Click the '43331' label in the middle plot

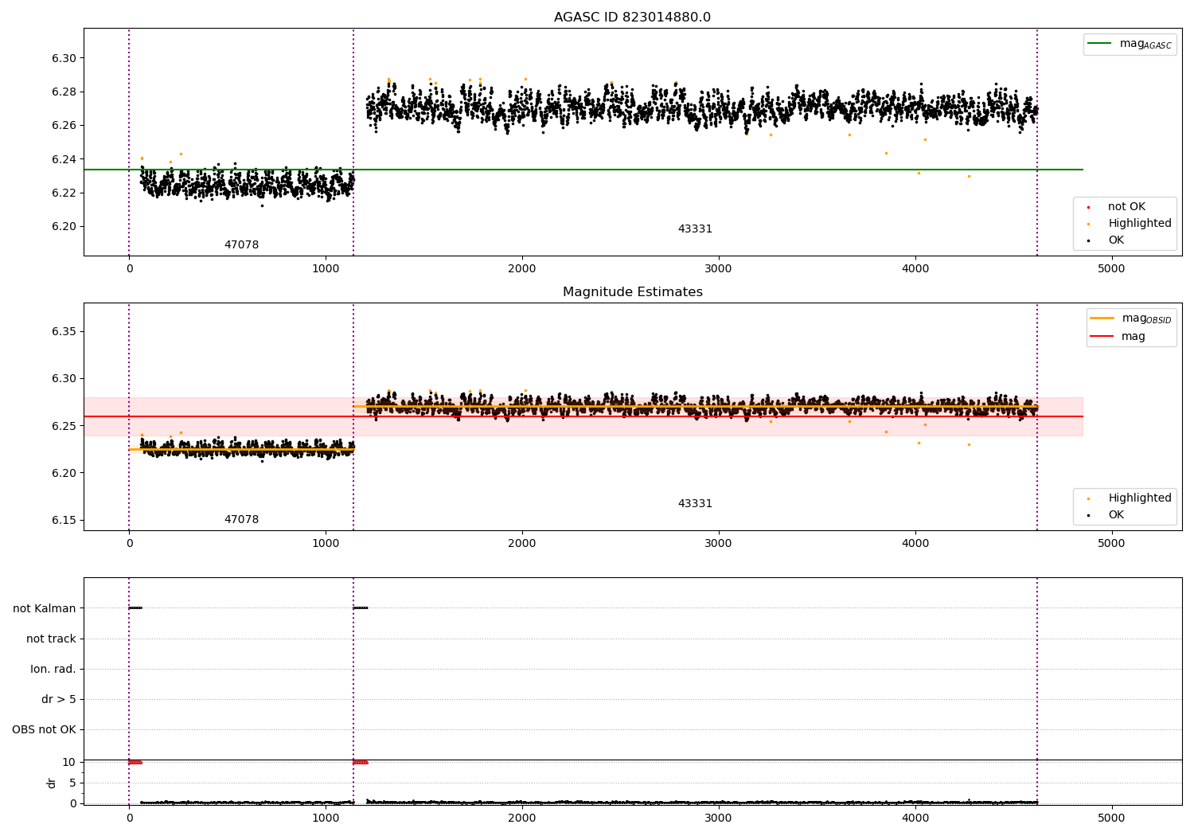(695, 504)
